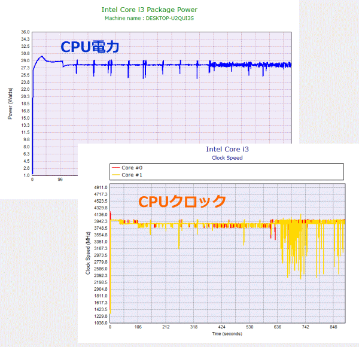Click the 1.0 power axis value
359x347 pixels.
[x=26, y=175]
